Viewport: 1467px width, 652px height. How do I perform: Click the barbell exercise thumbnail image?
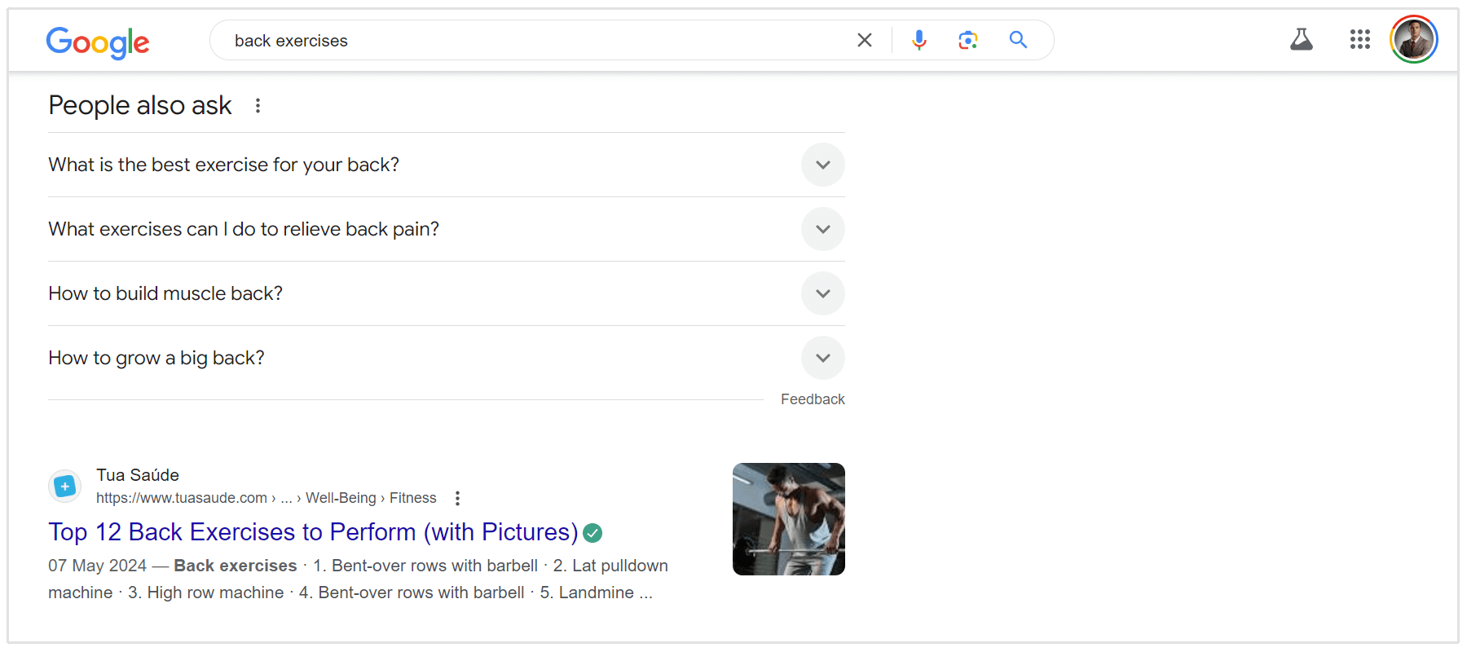click(x=788, y=519)
